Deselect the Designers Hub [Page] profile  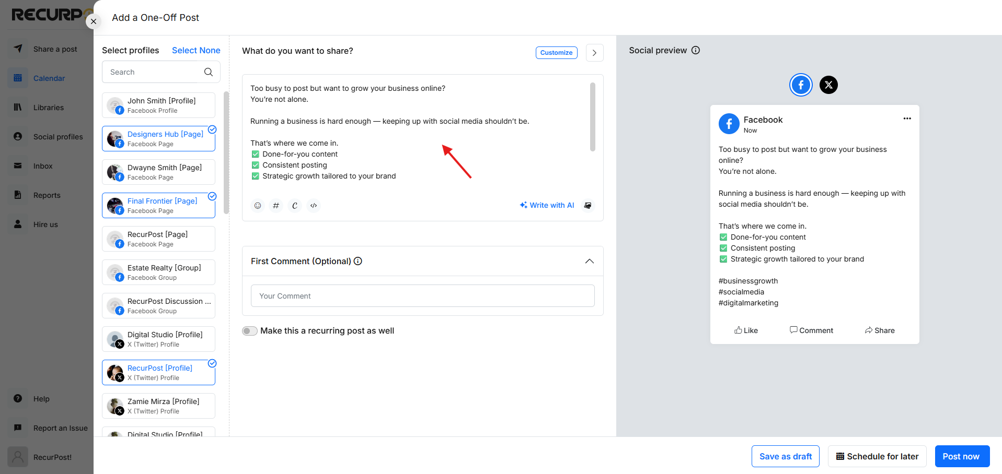coord(158,139)
